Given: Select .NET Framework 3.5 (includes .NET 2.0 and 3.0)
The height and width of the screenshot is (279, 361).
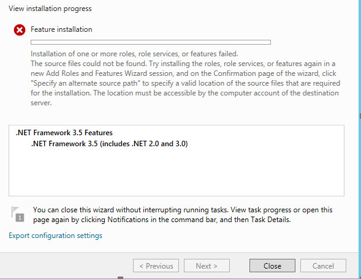Looking at the screenshot, I should [x=109, y=144].
